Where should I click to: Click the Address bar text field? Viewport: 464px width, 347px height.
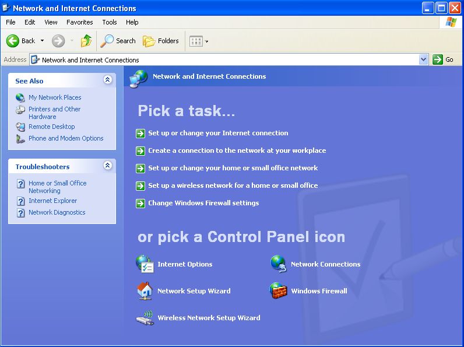pos(227,59)
